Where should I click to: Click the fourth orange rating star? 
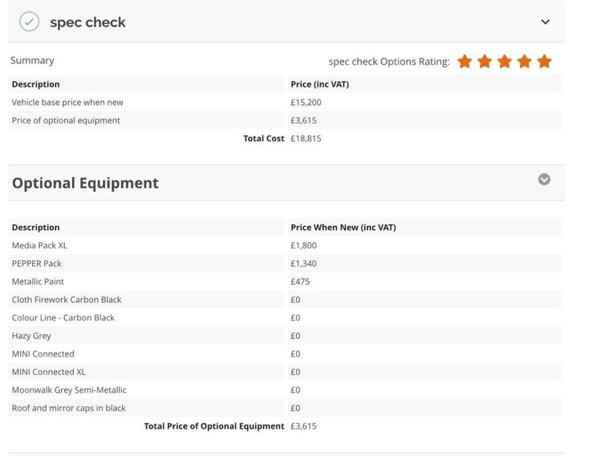(x=525, y=62)
